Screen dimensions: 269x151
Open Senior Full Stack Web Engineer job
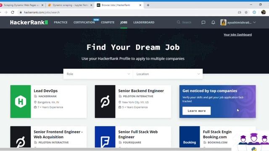click(138, 134)
